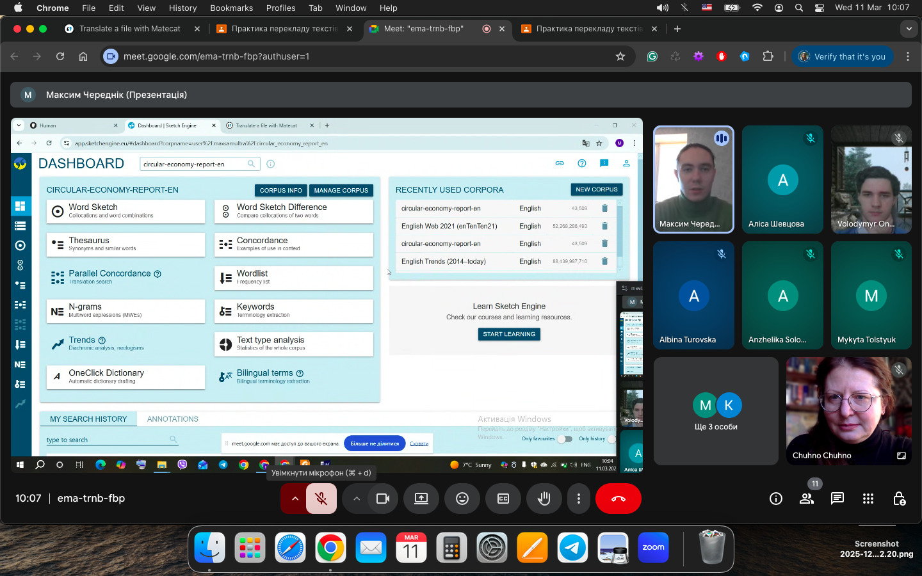The width and height of the screenshot is (922, 576).
Task: Show the People participants panel
Action: click(807, 499)
